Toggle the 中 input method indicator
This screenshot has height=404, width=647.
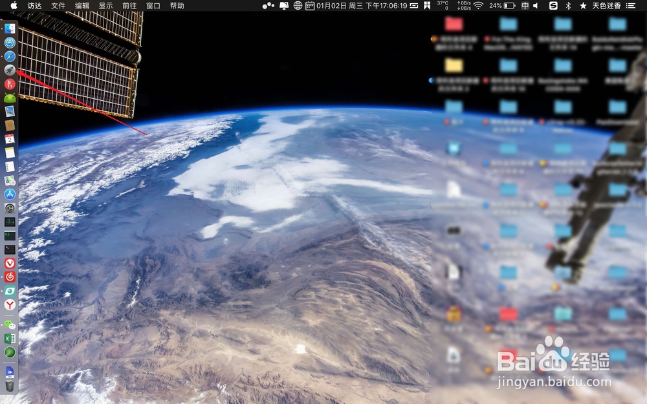[525, 5]
